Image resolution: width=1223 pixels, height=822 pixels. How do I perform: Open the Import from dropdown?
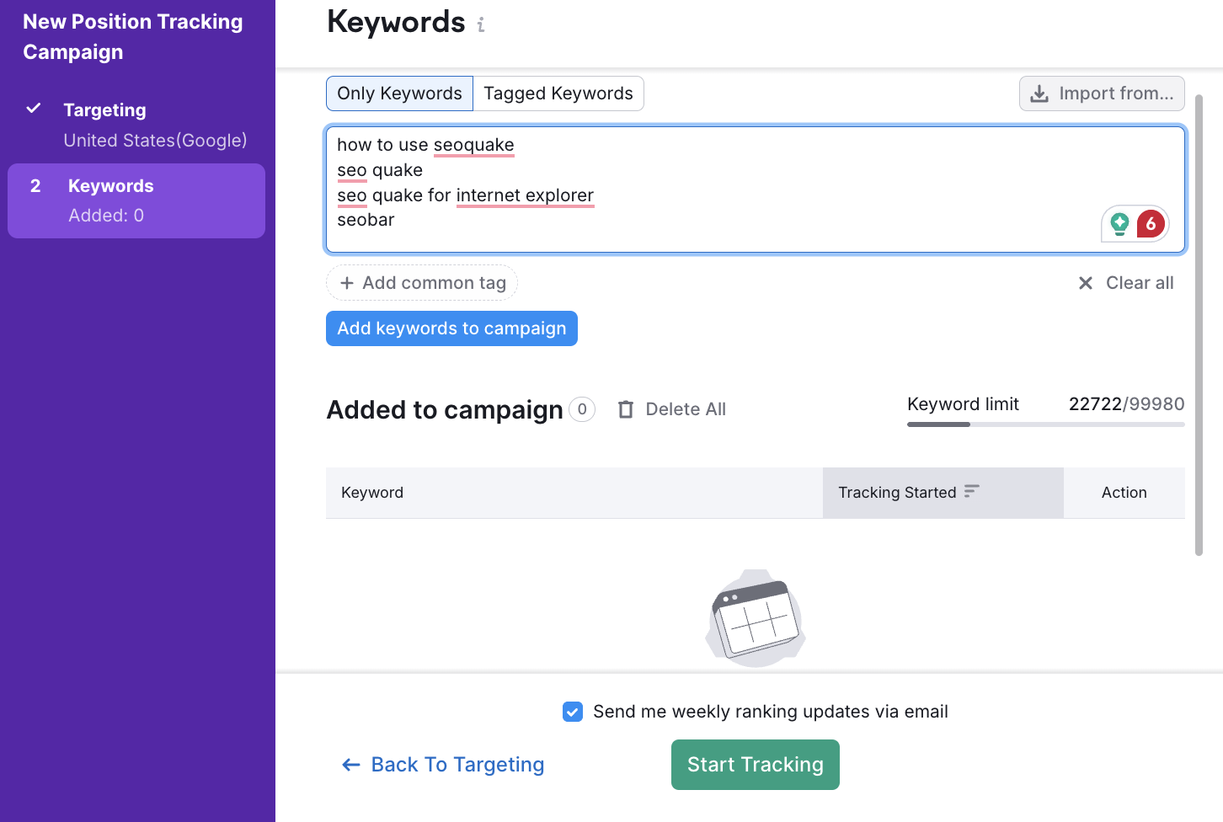point(1102,93)
